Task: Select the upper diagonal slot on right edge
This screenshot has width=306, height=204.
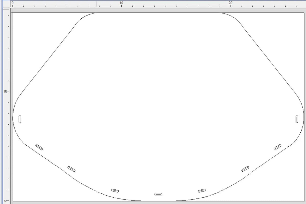Action: pyautogui.click(x=277, y=147)
